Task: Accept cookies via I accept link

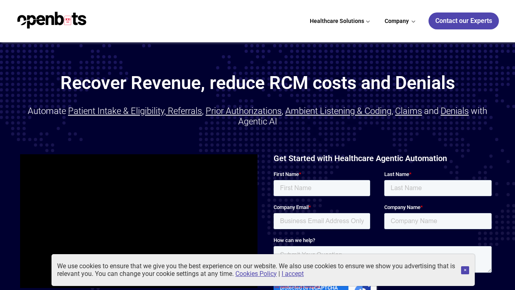Action: (293, 274)
